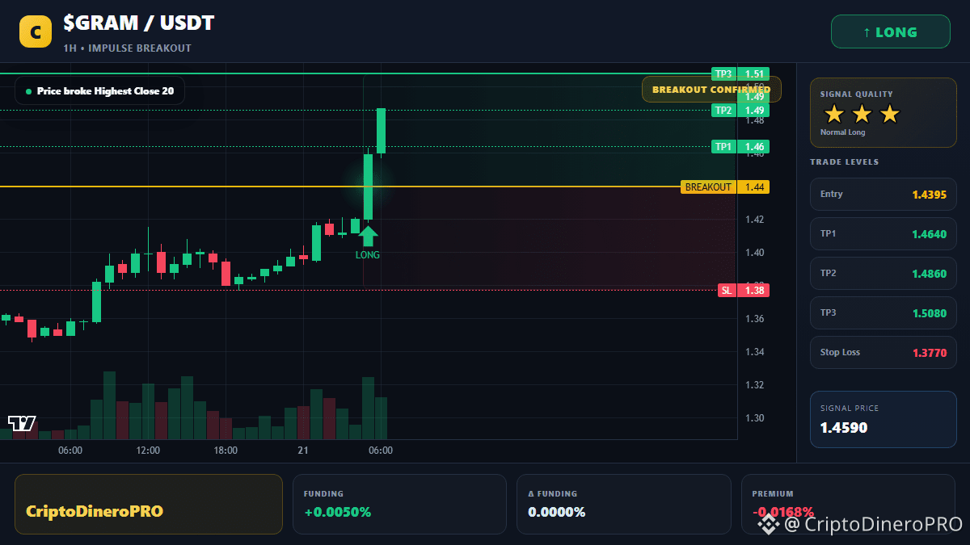Click the Price broke Highest Close 20 badge
Screen dimensions: 970x545
(99, 91)
